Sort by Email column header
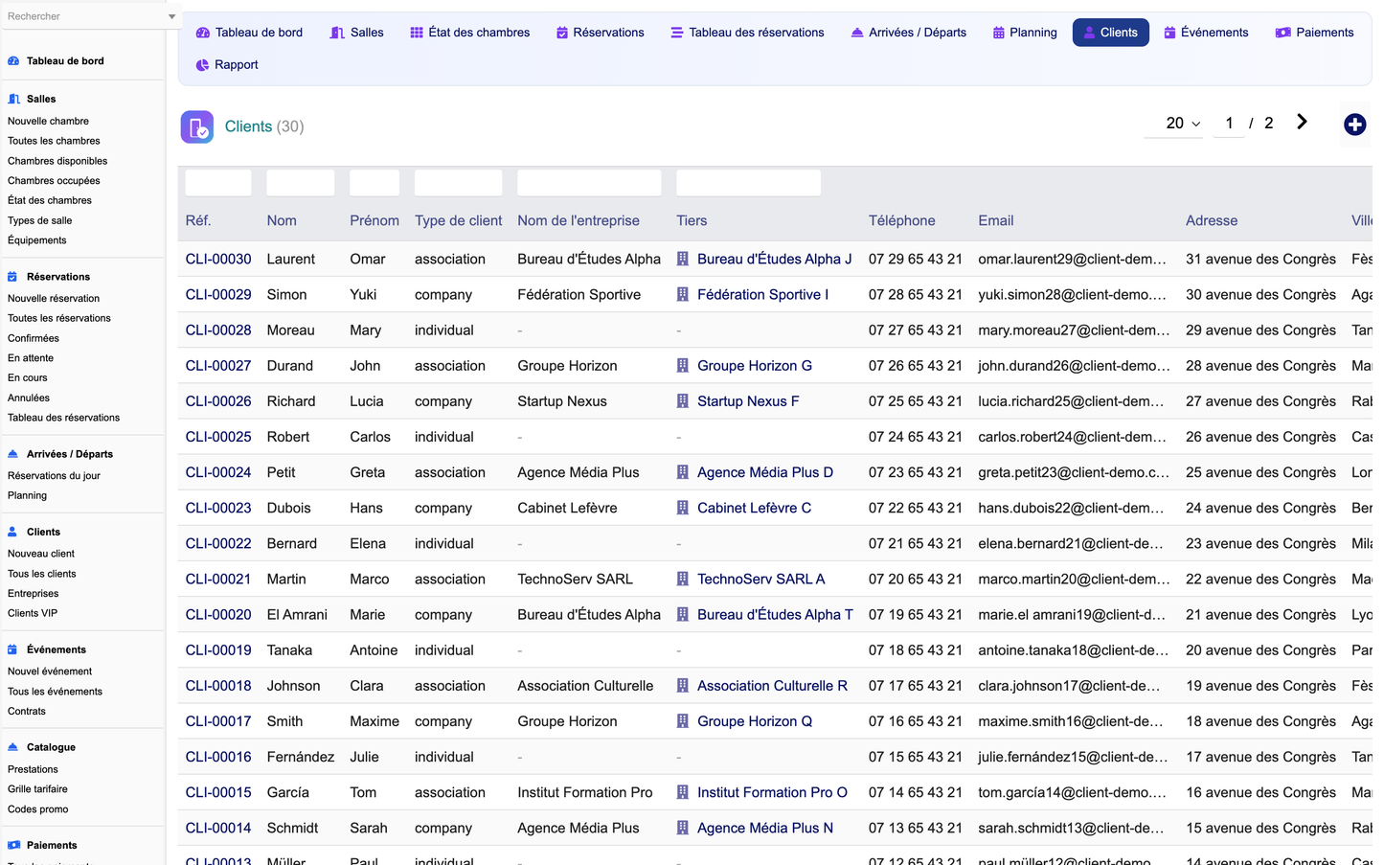The image size is (1384, 865). click(x=996, y=220)
